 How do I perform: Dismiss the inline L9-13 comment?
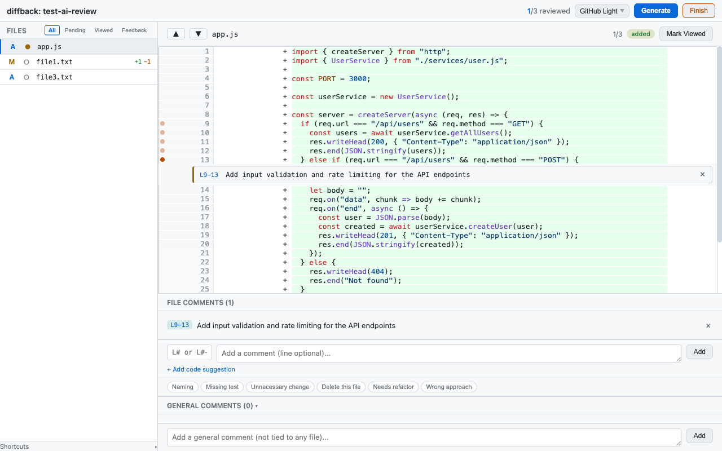click(702, 174)
